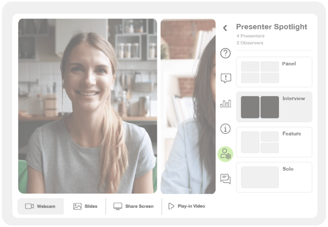The width and height of the screenshot is (328, 227).
Task: Click the share screen monitor icon
Action: [118, 206]
